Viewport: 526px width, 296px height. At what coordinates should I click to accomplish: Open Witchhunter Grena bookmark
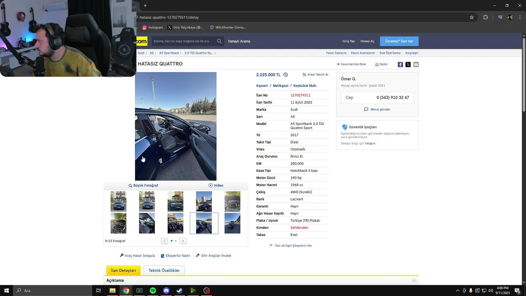(228, 28)
